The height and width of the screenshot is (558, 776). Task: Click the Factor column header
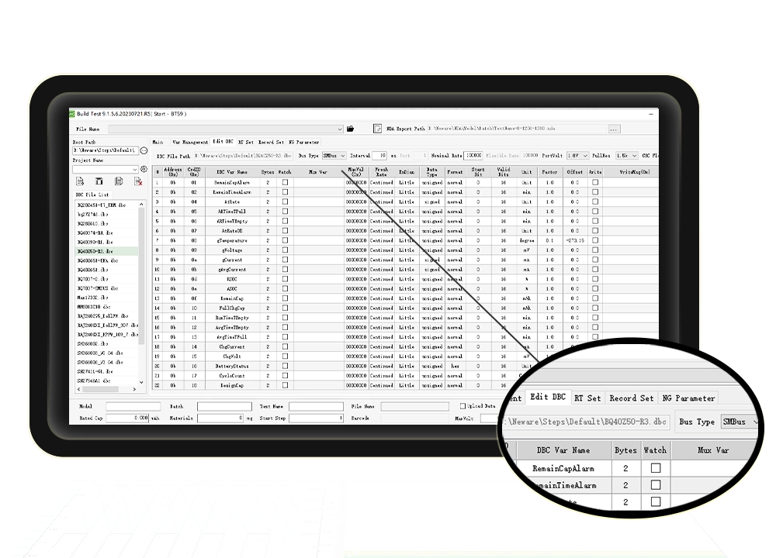tap(549, 172)
